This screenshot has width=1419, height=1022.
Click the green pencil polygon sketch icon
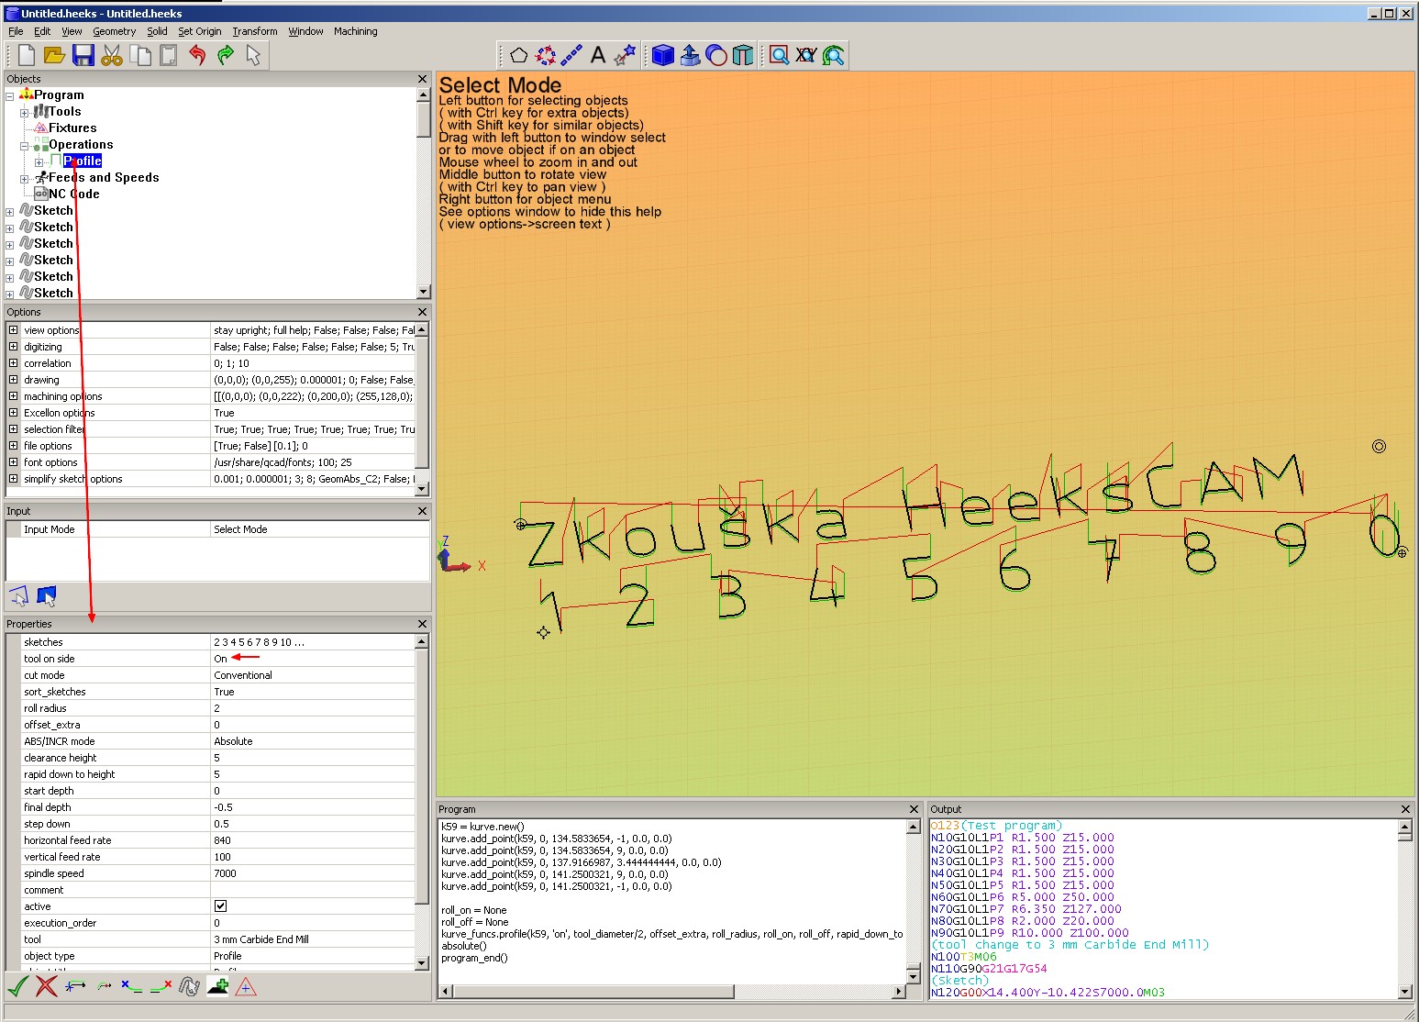click(x=518, y=56)
